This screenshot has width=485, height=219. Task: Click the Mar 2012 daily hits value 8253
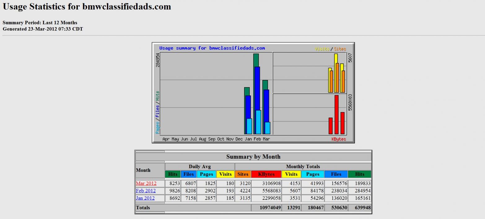tap(175, 183)
